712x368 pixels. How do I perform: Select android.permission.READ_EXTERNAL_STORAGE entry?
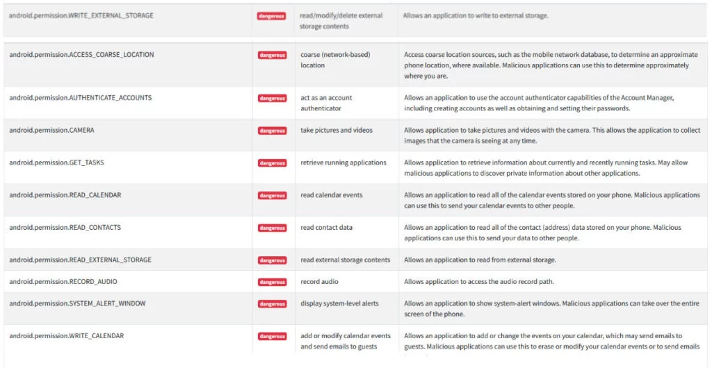tap(81, 260)
